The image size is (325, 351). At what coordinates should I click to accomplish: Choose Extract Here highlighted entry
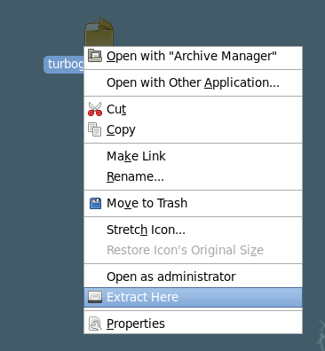(x=193, y=297)
